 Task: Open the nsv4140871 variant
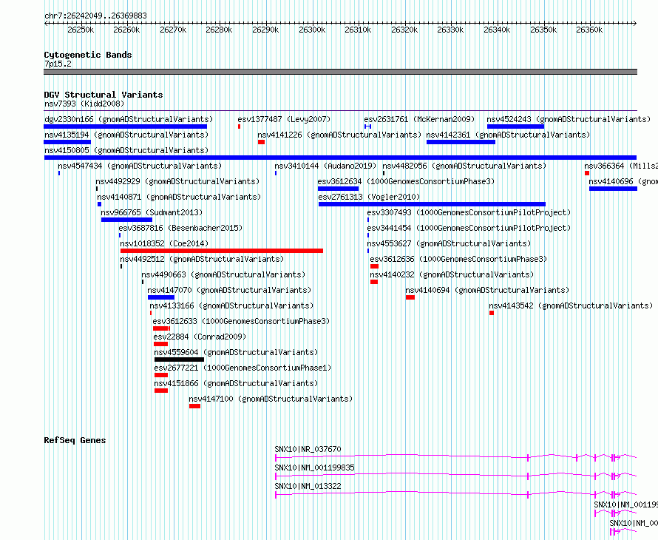coord(179,197)
